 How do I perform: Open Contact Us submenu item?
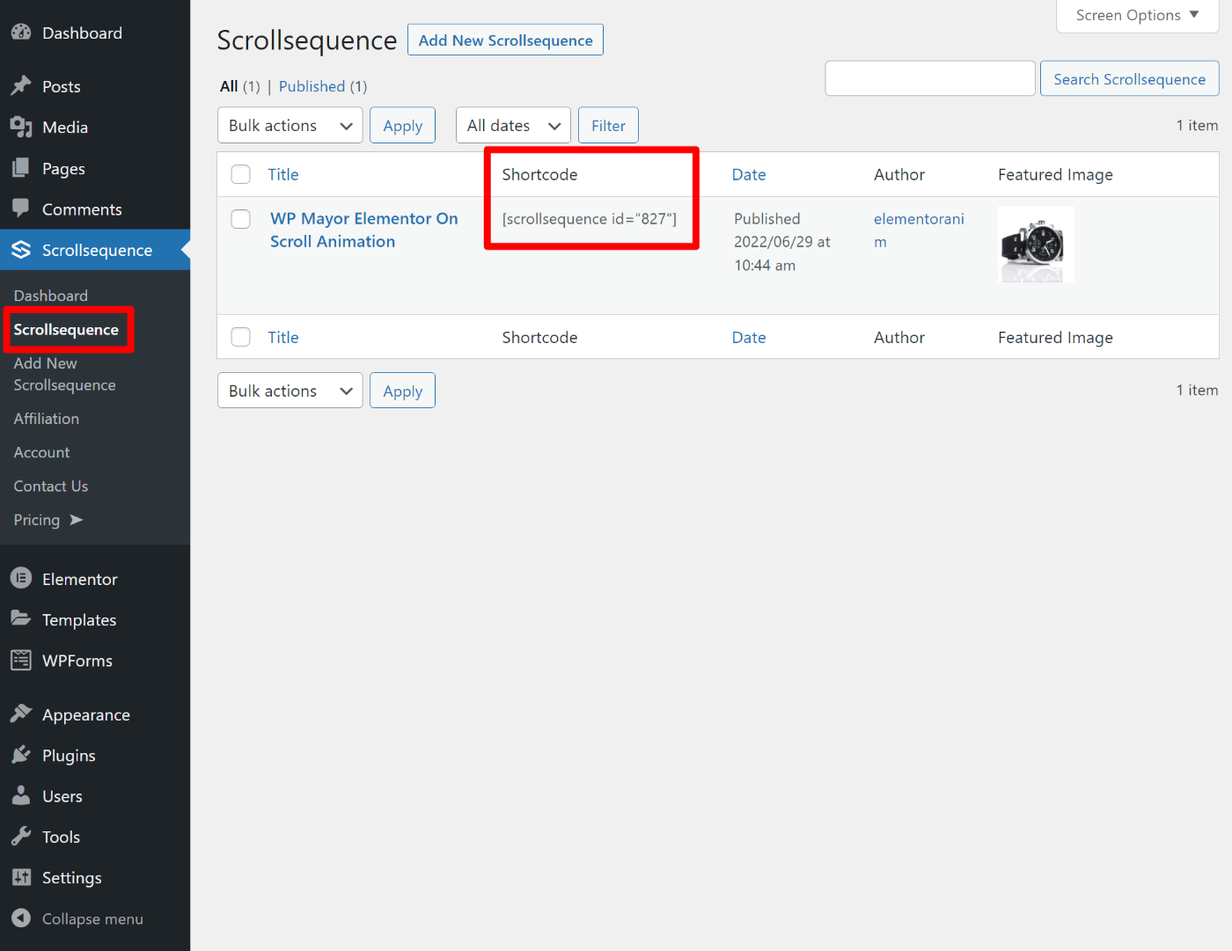[x=51, y=486]
